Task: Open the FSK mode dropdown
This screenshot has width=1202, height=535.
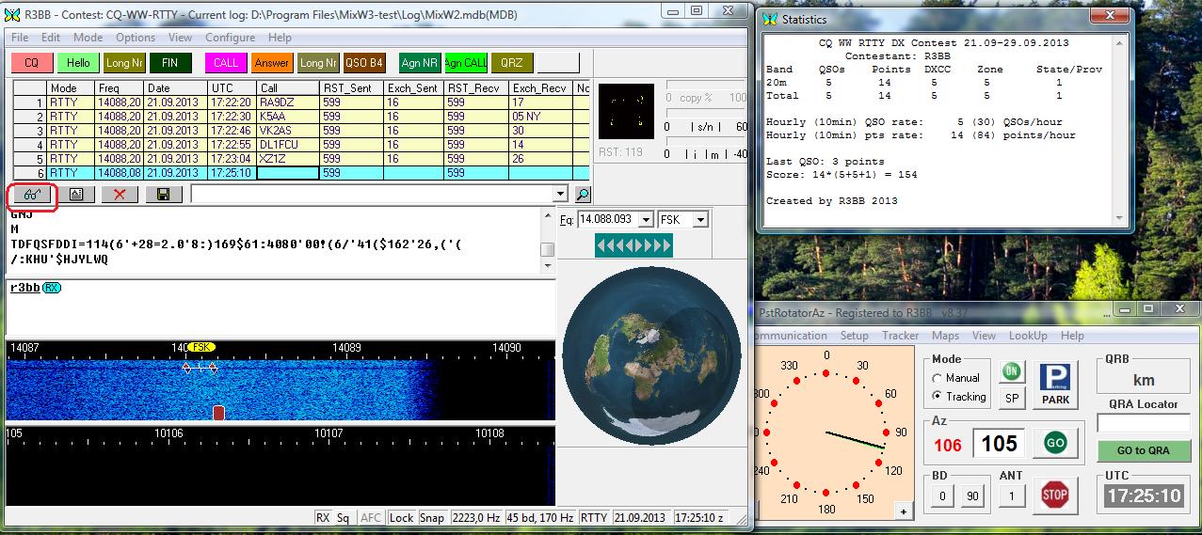Action: point(699,220)
